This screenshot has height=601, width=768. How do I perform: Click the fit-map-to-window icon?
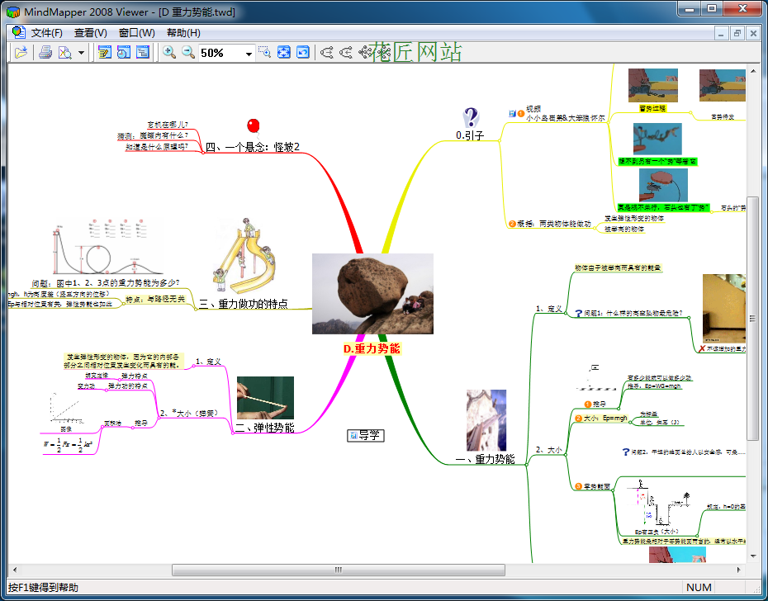[x=284, y=53]
